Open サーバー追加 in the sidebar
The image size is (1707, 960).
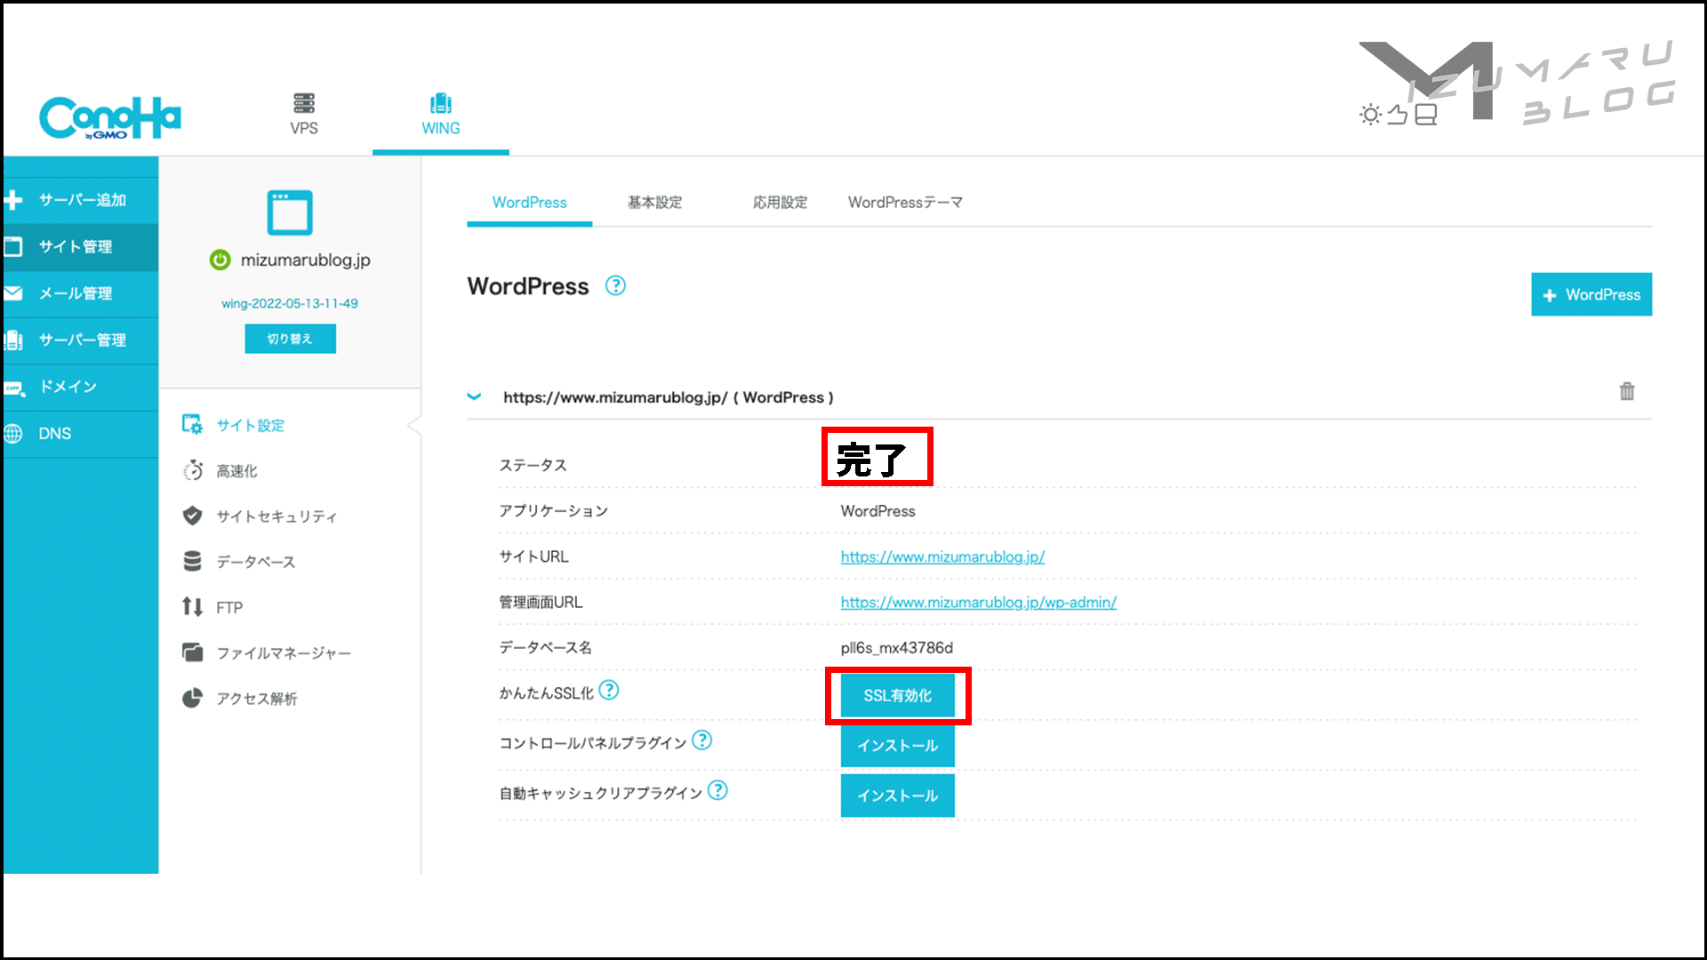pyautogui.click(x=80, y=200)
